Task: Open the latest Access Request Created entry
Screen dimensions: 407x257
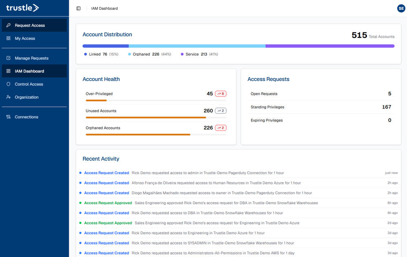Action: pos(106,173)
